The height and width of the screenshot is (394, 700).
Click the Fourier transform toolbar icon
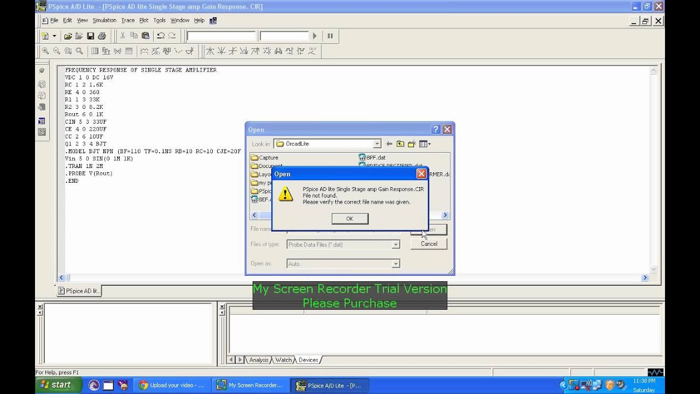[x=106, y=51]
